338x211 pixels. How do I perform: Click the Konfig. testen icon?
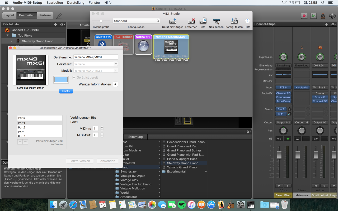coord(234,21)
